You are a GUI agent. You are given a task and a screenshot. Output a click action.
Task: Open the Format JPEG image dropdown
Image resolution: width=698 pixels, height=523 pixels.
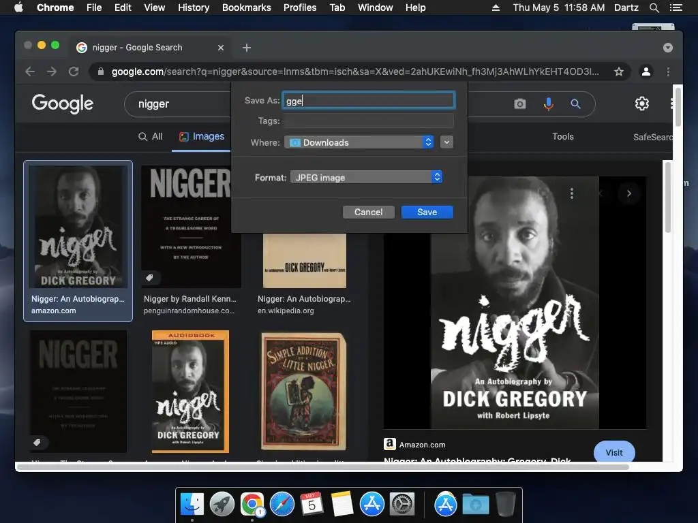[366, 178]
